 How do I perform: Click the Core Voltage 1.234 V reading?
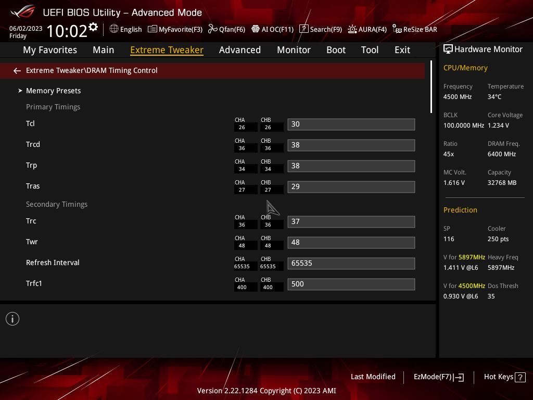coord(498,126)
